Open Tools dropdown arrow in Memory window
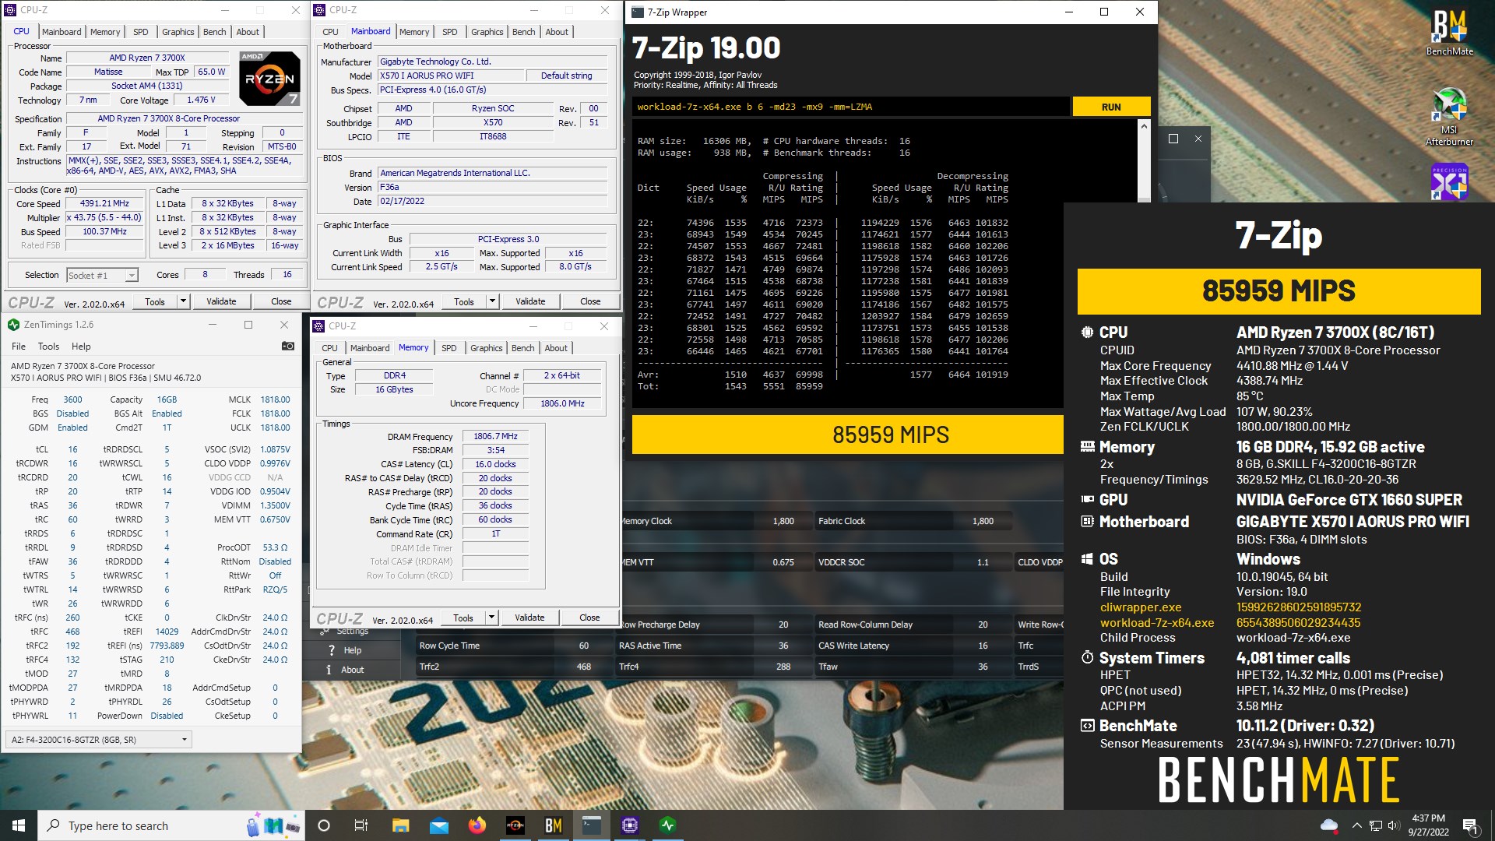Image resolution: width=1495 pixels, height=841 pixels. point(491,618)
